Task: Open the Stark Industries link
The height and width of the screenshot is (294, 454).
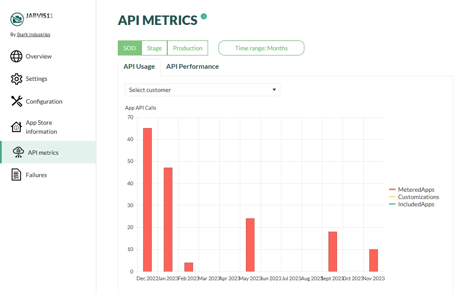Action: [34, 34]
